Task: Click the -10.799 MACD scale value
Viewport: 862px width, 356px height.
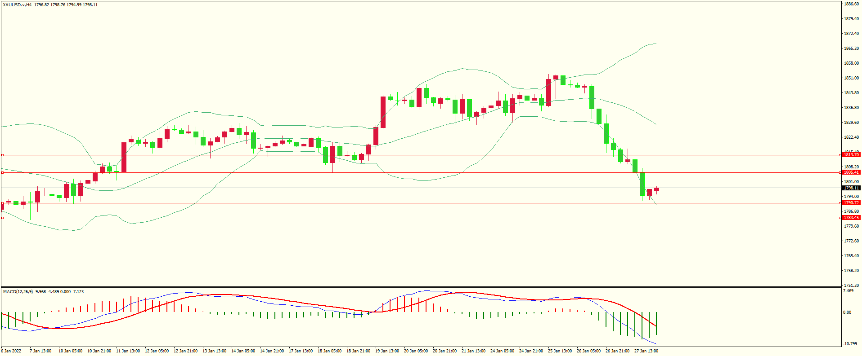Action: coord(850,344)
